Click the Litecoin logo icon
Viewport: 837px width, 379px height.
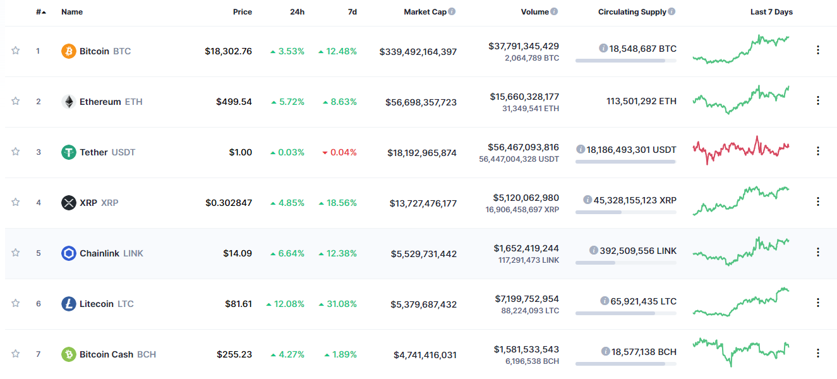69,304
